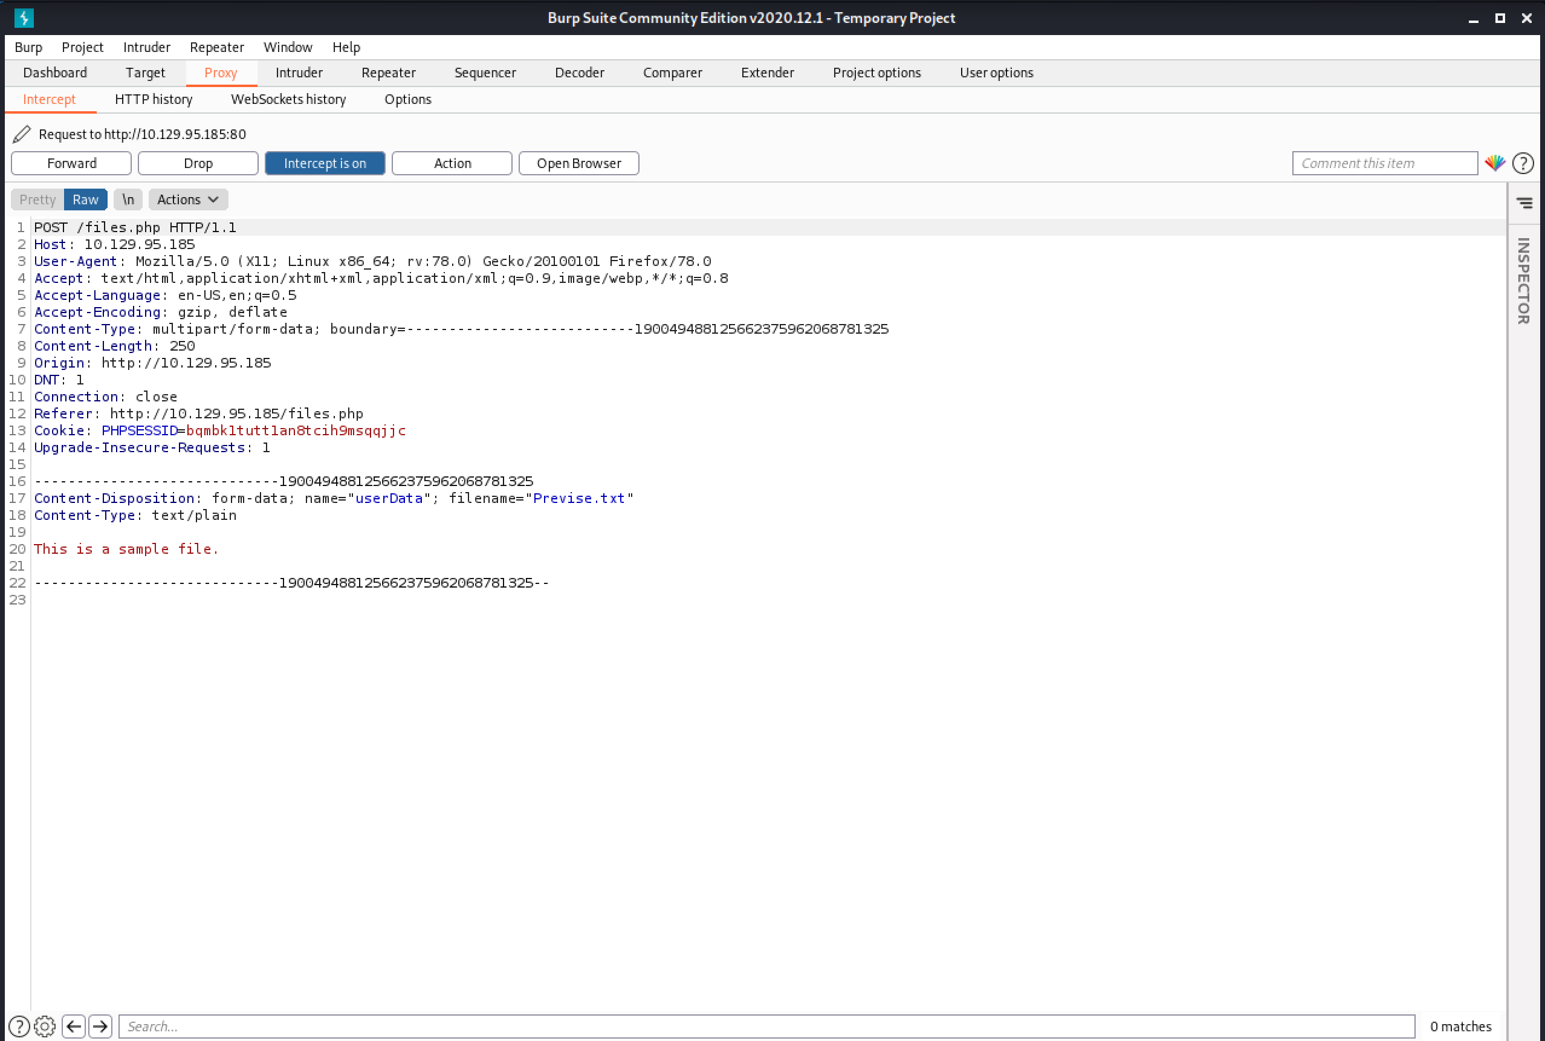This screenshot has width=1545, height=1041.
Task: Toggle Intercept is on button
Action: tap(325, 163)
